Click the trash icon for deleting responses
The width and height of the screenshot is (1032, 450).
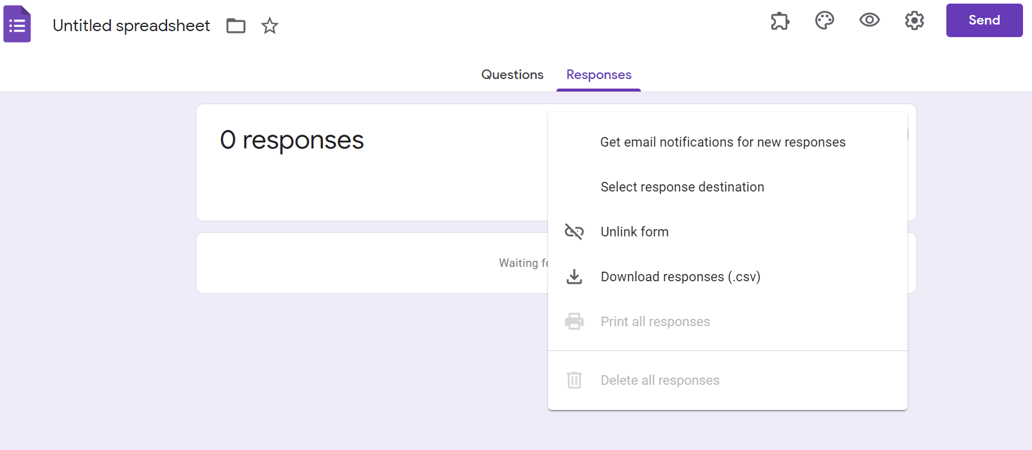(574, 380)
